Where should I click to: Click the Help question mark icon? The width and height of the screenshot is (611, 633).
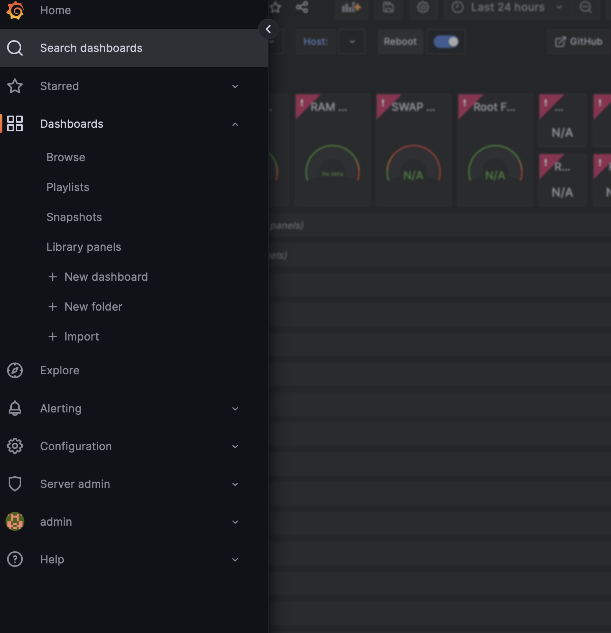15,559
